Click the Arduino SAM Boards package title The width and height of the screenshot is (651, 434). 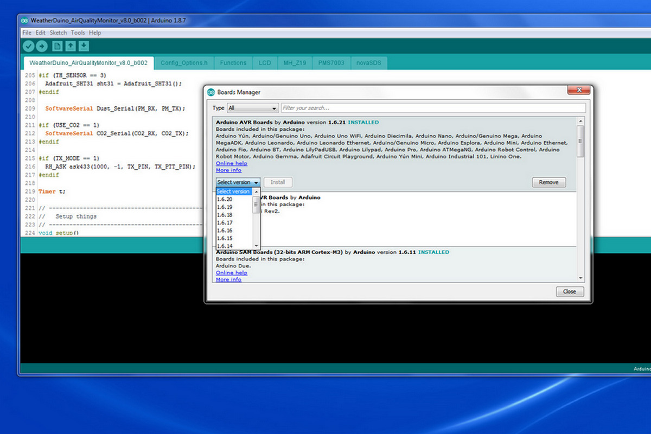point(279,252)
